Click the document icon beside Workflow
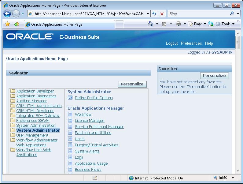Viewport: 243px width, 184px height. tap(70, 115)
